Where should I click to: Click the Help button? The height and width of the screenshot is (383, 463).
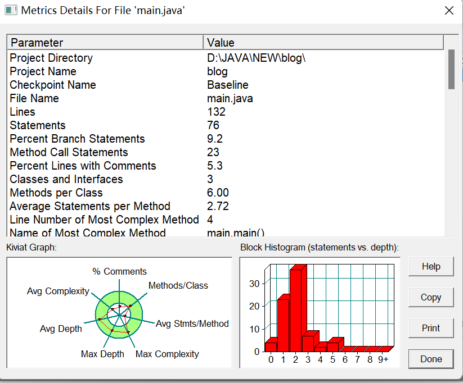coord(431,267)
